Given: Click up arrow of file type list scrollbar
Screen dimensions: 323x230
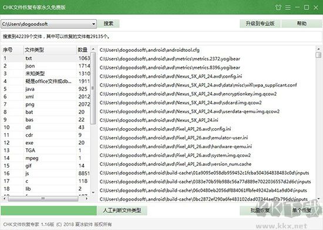Looking at the screenshot, I should coord(93,49).
